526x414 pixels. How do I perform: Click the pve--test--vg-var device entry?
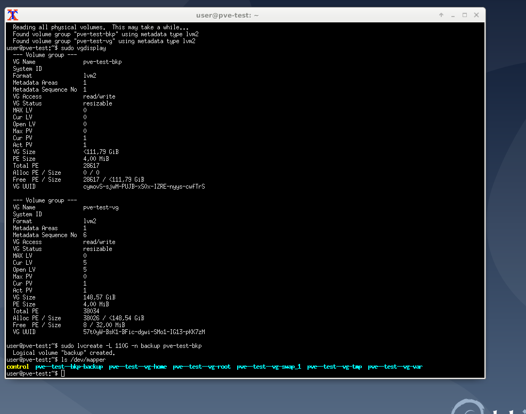395,367
